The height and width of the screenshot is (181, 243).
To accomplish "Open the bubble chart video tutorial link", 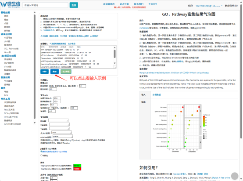I will click(58, 43).
